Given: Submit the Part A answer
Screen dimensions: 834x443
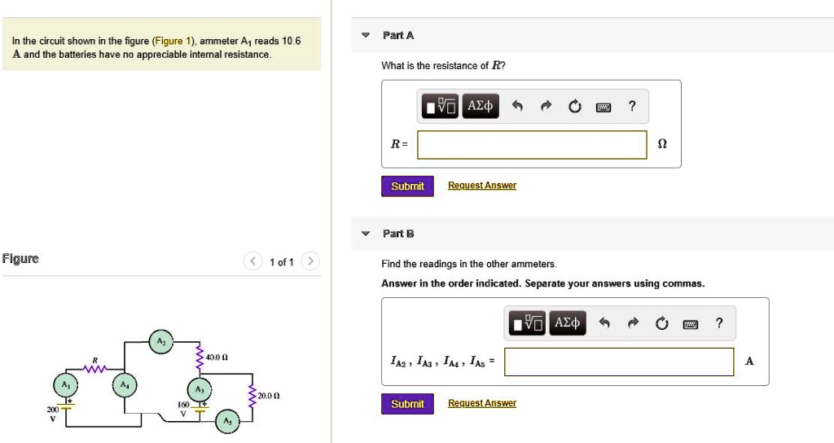Looking at the screenshot, I should 407,186.
